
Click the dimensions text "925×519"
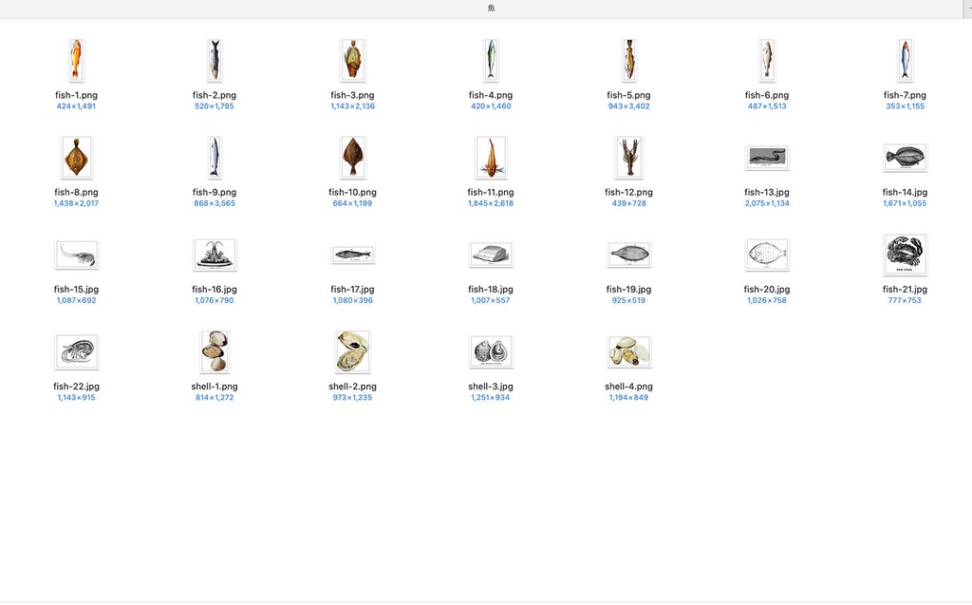pyautogui.click(x=628, y=300)
